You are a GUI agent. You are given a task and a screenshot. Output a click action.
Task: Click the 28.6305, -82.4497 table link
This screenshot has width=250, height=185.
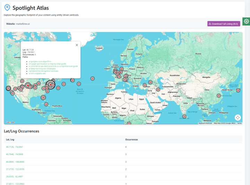coord(15,176)
